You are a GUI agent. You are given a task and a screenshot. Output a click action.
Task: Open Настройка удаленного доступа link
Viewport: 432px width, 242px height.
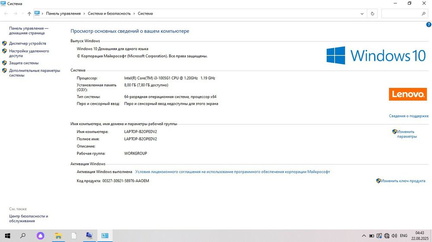pos(29,53)
